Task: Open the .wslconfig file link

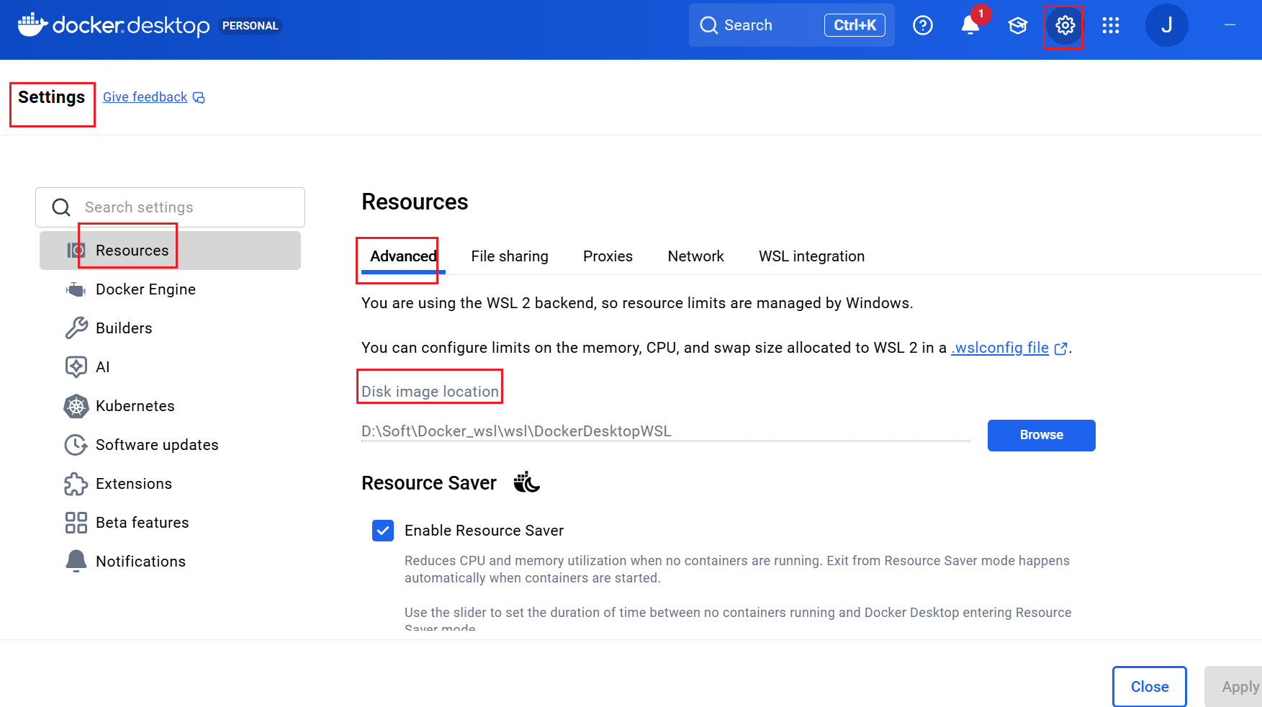Action: pyautogui.click(x=1000, y=348)
